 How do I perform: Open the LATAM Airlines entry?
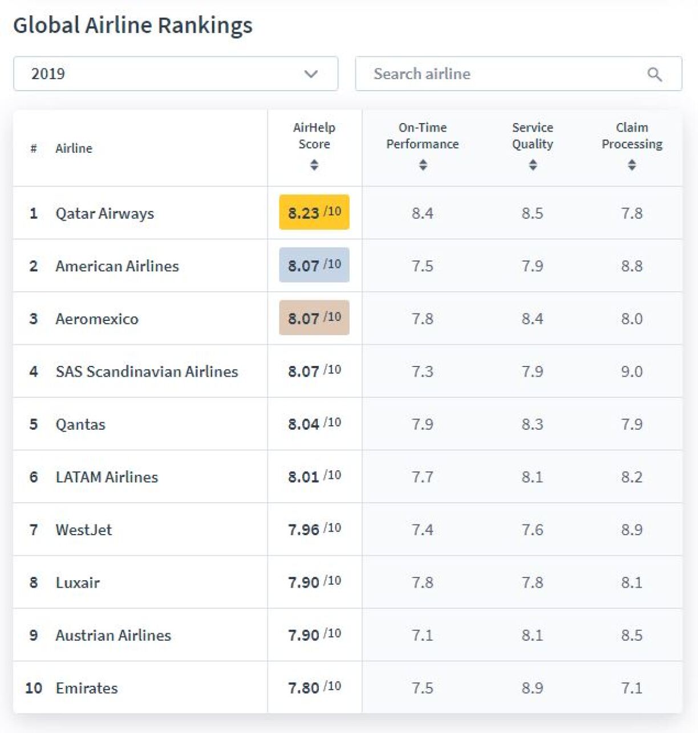pyautogui.click(x=107, y=477)
